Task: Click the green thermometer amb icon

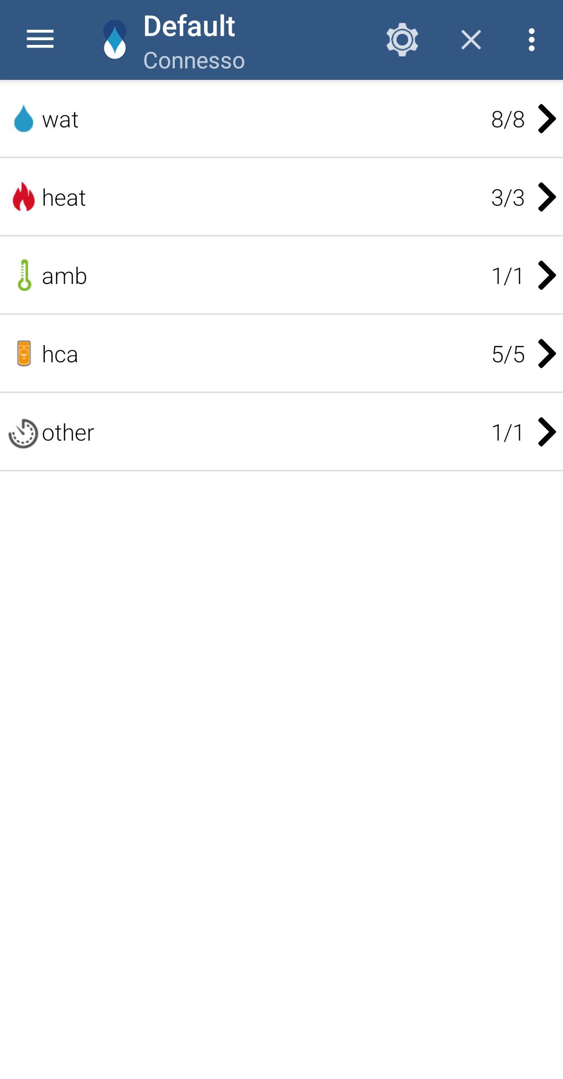Action: click(24, 275)
